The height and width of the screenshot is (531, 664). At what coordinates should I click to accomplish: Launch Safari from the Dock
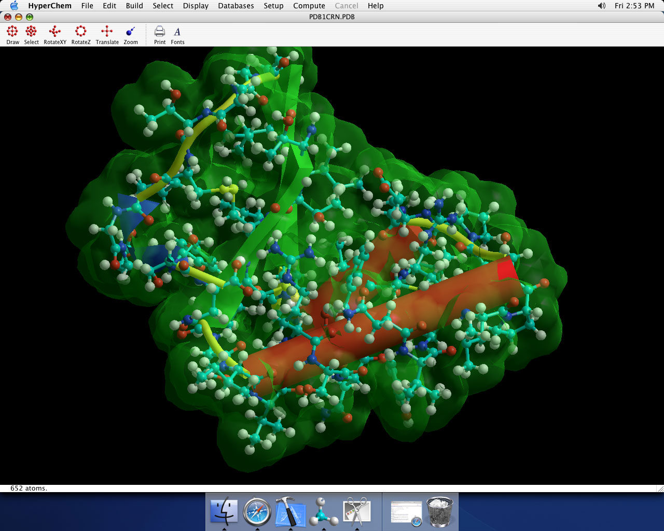pos(257,512)
